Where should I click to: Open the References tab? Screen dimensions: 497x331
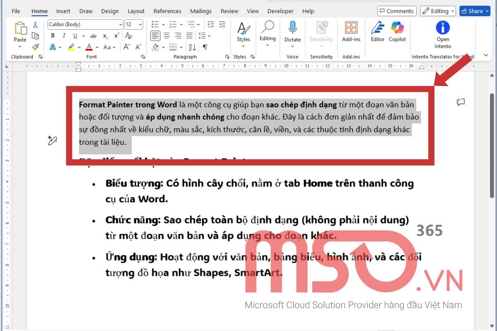[x=167, y=11]
